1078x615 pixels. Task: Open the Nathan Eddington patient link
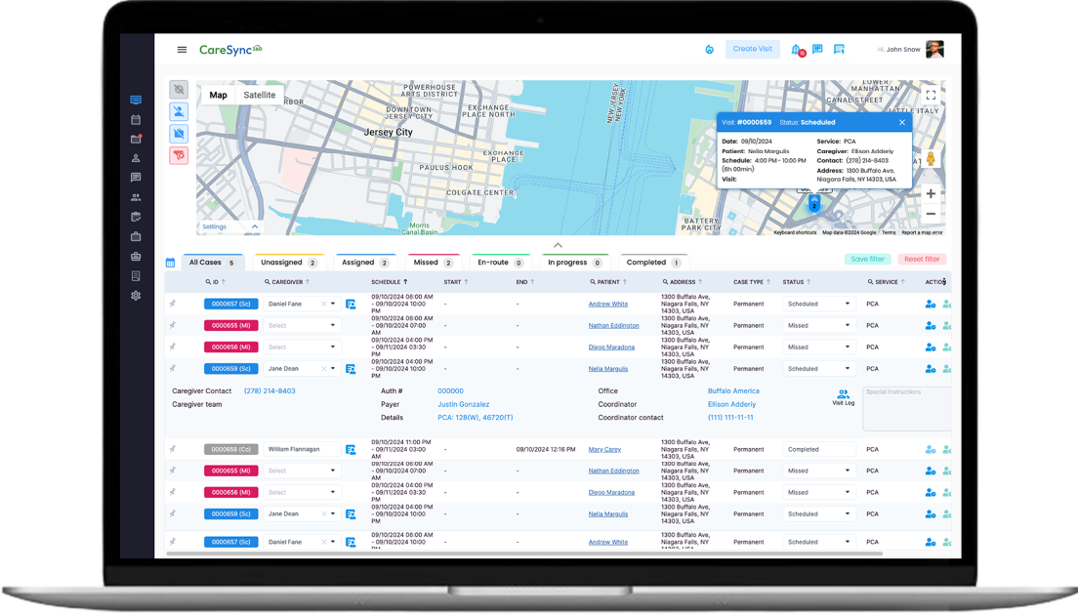click(613, 325)
